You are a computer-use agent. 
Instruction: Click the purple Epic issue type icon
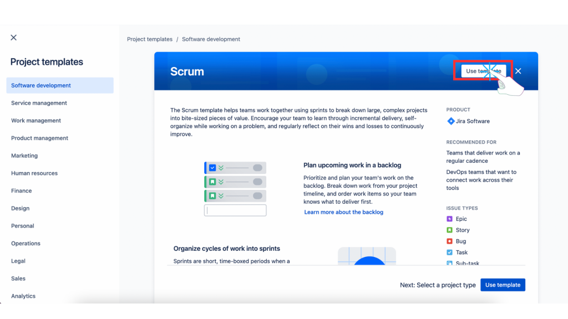pos(449,219)
